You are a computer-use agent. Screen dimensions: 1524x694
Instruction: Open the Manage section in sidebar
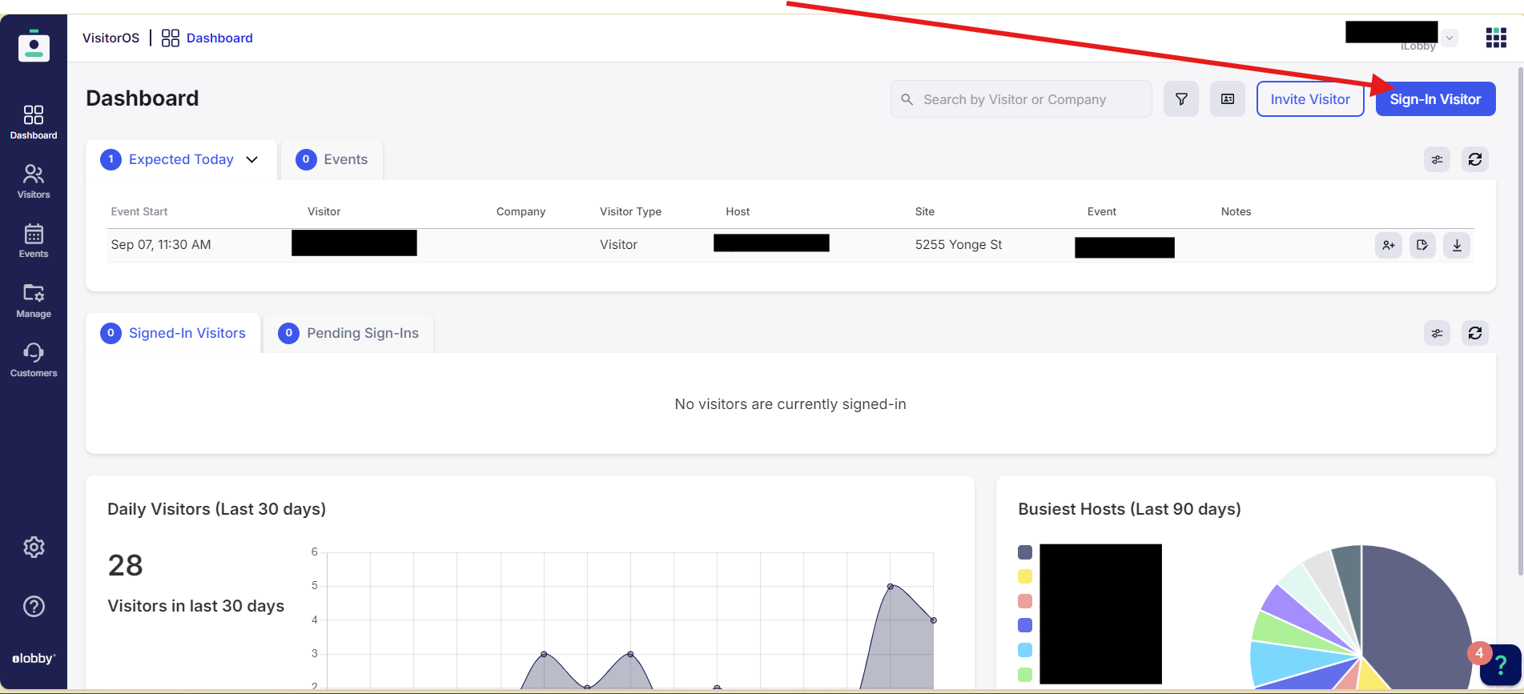point(34,301)
